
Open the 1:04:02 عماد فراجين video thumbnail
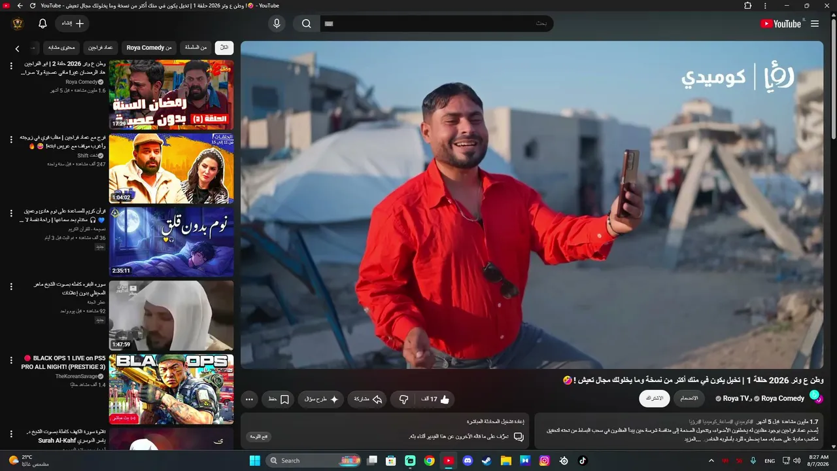(x=171, y=169)
